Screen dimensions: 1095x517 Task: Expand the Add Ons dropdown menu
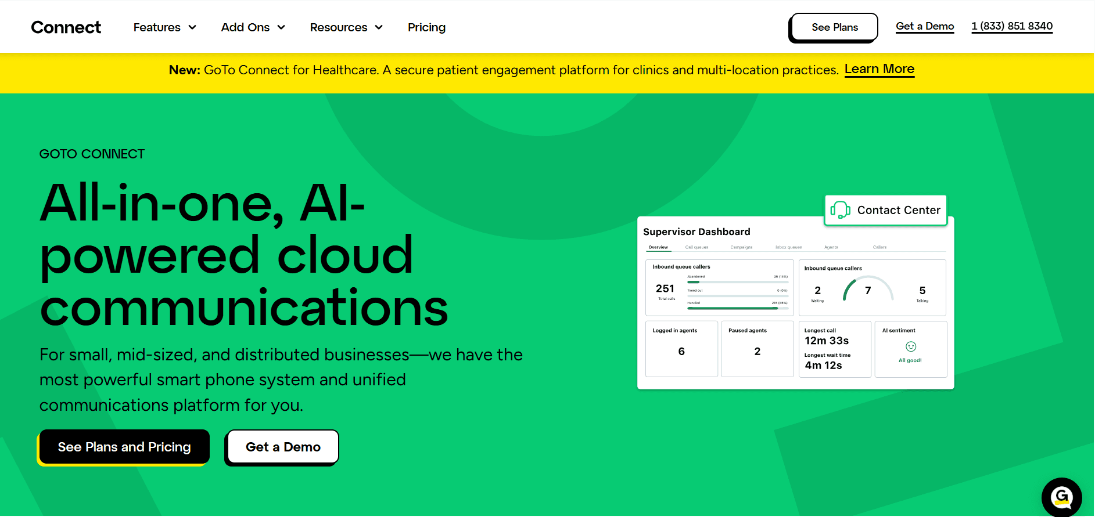(x=253, y=27)
